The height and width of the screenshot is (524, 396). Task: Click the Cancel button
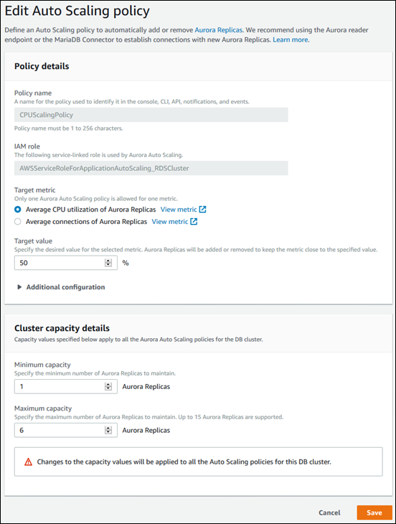tap(329, 513)
